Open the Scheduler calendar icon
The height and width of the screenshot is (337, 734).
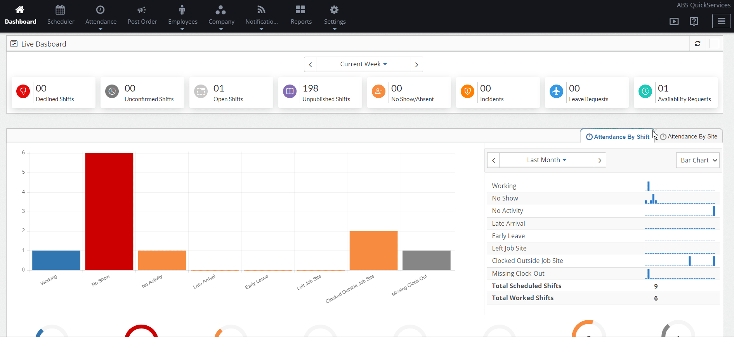click(x=60, y=10)
